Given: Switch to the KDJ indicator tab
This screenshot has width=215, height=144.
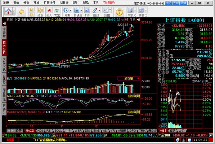Looking at the screenshot, I should (40, 131).
